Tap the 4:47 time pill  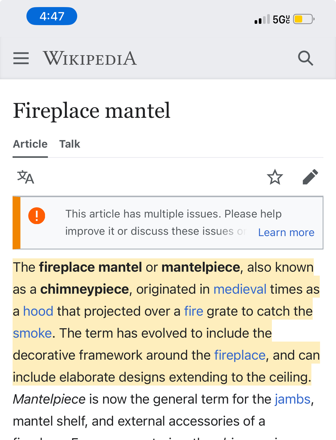tap(52, 16)
